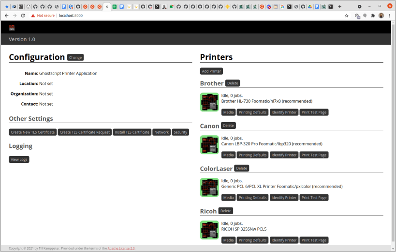The width and height of the screenshot is (396, 252).
Task: Print Test Page on Brother printer
Action: tap(314, 112)
